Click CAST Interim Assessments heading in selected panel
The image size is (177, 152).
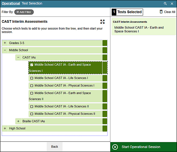[130, 22]
